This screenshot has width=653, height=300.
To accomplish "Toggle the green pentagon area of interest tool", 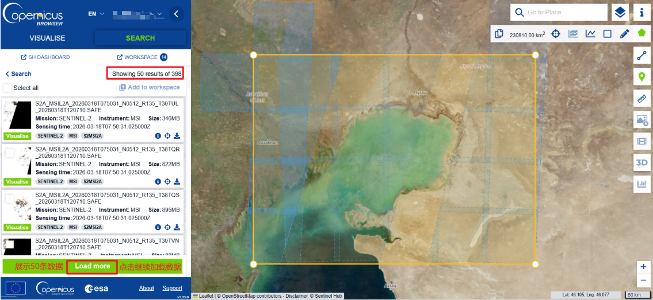I will 641,33.
